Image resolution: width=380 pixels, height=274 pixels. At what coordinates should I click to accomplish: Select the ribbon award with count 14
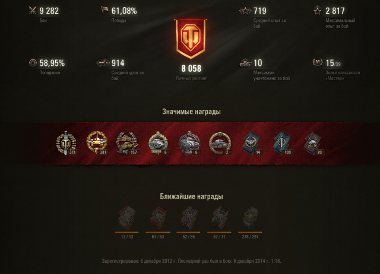pyautogui.click(x=252, y=143)
